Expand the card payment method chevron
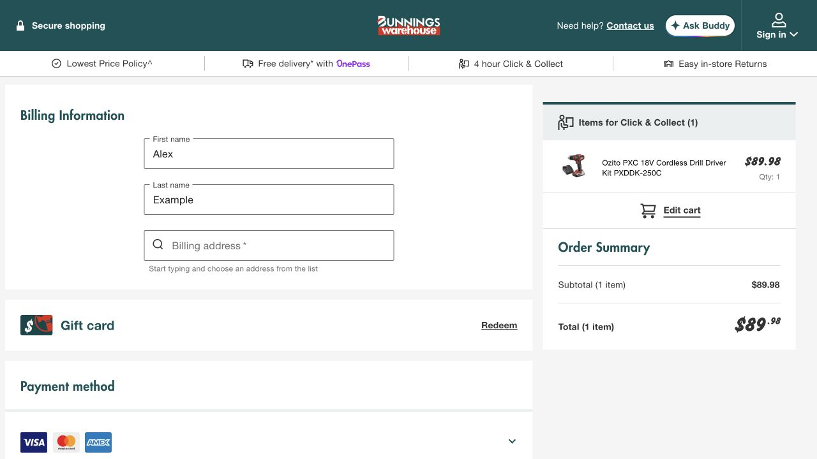The width and height of the screenshot is (817, 459). (x=512, y=441)
